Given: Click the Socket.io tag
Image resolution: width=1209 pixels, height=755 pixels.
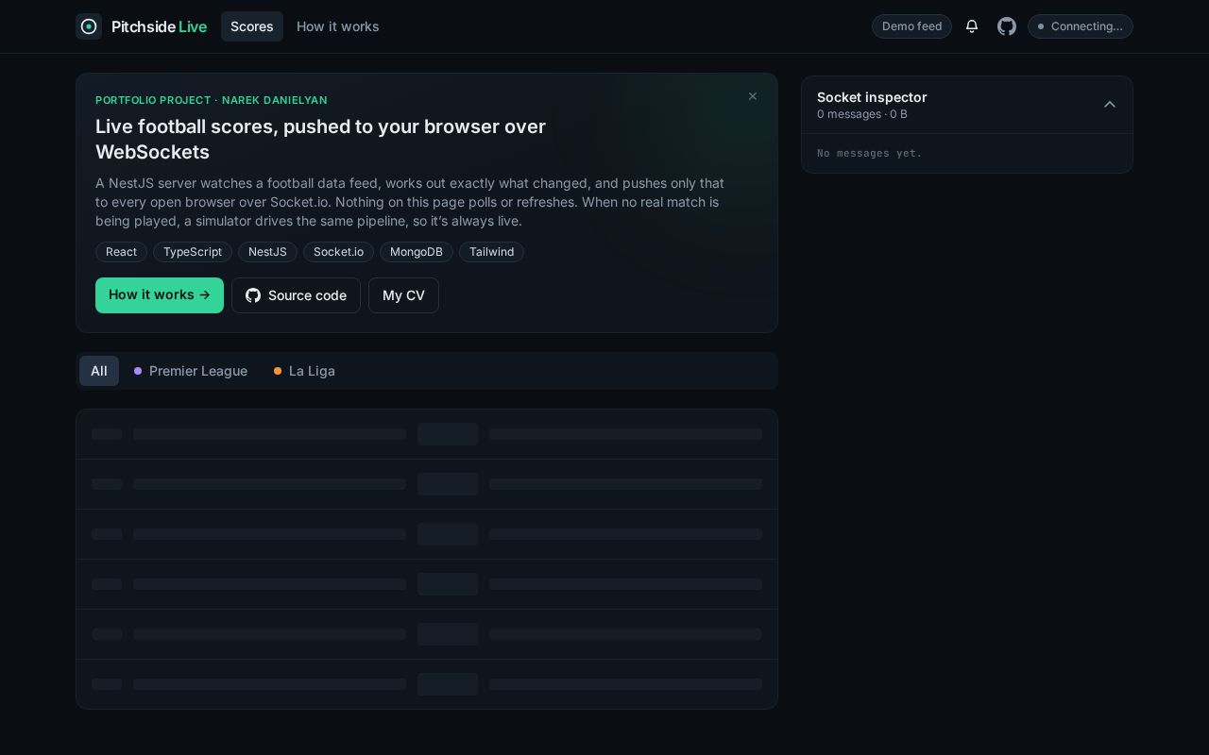Looking at the screenshot, I should 338,252.
